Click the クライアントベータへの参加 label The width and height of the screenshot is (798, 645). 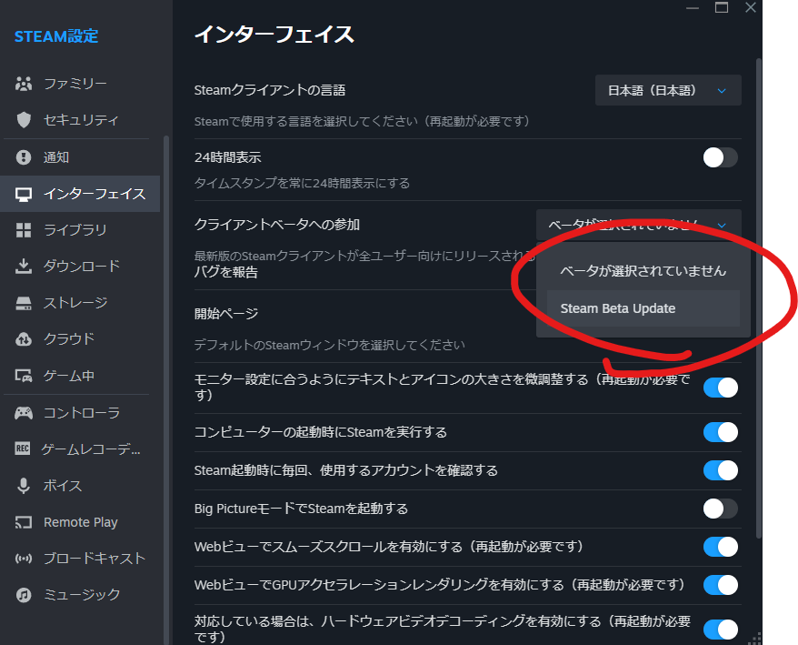pos(277,225)
